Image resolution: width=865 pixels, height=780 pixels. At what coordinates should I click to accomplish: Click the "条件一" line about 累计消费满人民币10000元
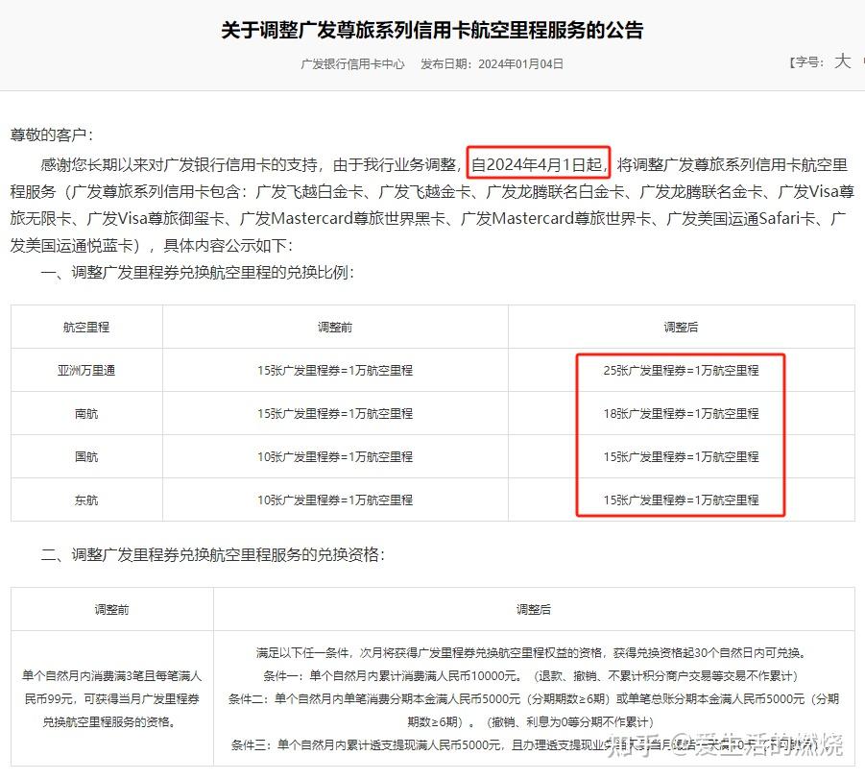(x=531, y=675)
